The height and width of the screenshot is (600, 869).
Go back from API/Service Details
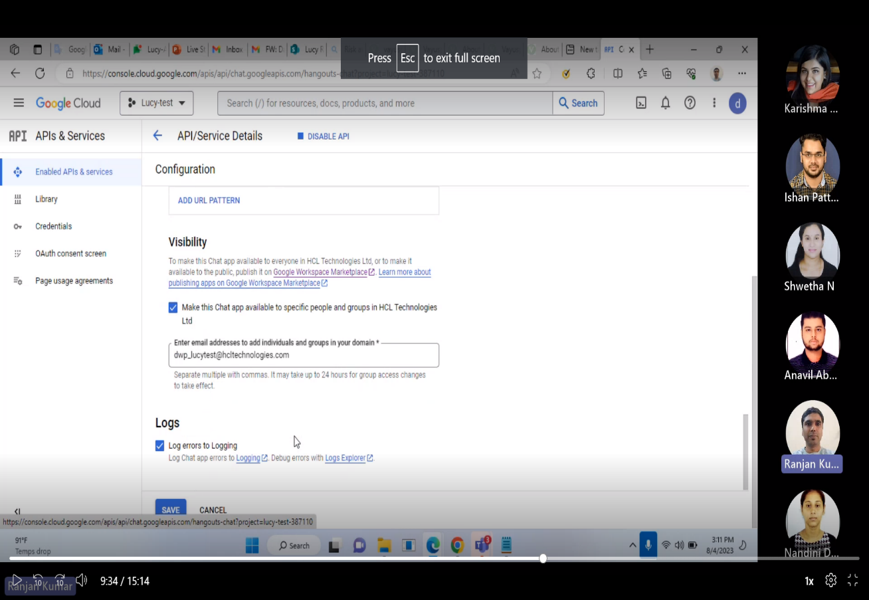click(157, 136)
